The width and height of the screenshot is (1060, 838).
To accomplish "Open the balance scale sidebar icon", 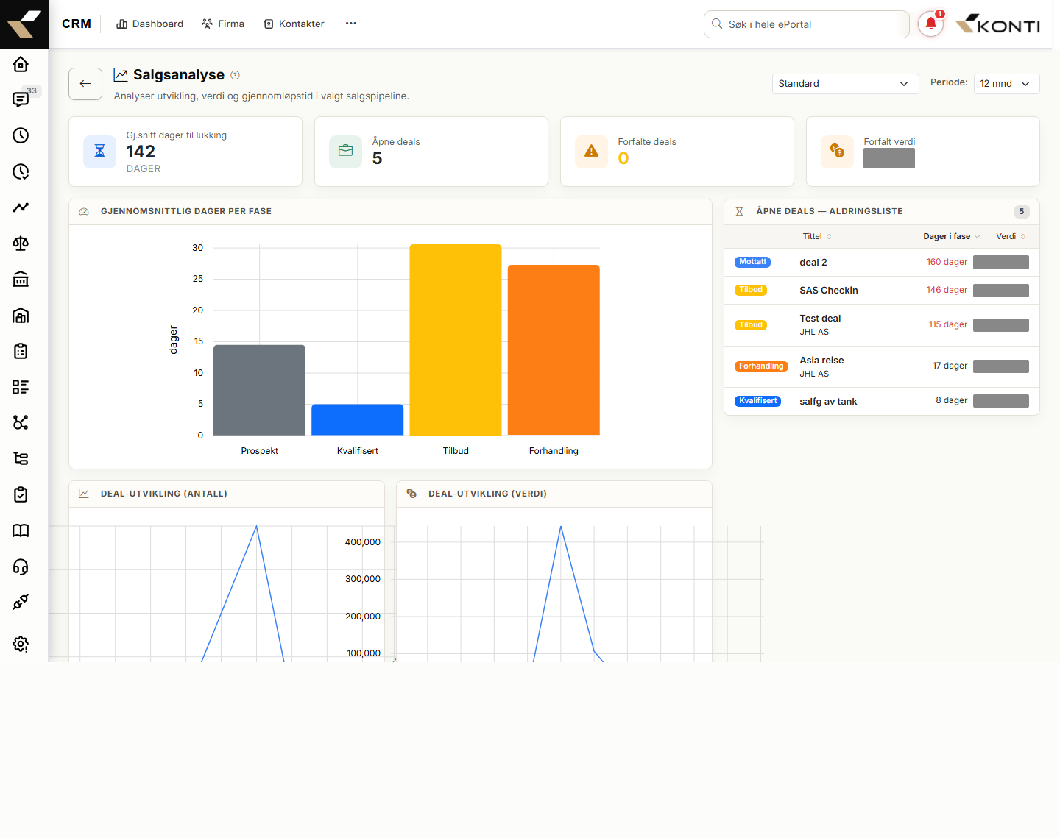I will tap(21, 244).
